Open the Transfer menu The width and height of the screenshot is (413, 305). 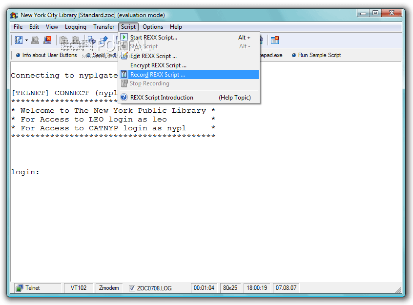coord(104,27)
